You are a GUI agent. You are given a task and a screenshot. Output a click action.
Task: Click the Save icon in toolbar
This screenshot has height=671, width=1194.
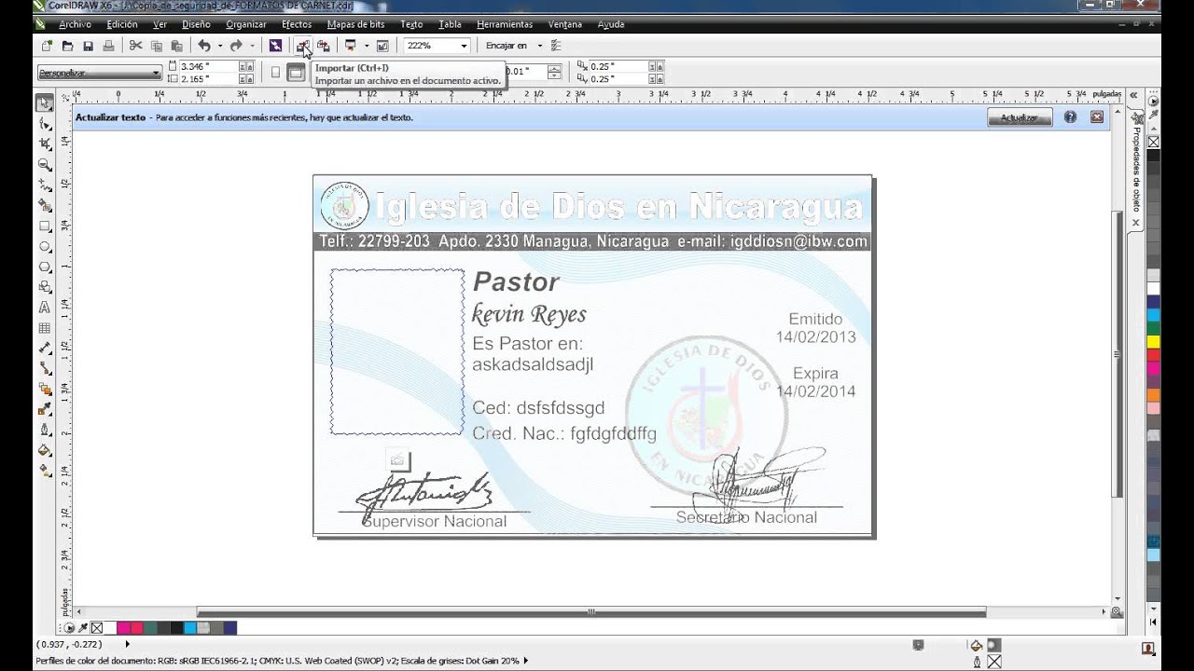click(x=88, y=46)
